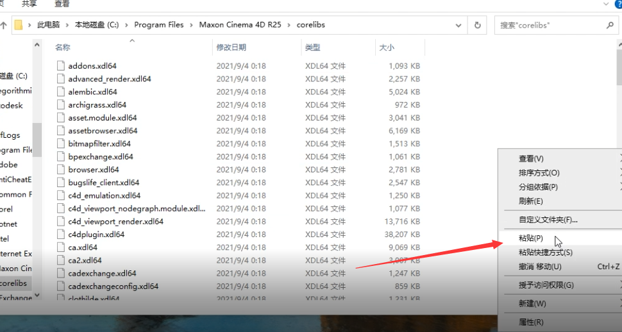The width and height of the screenshot is (622, 332).
Task: Click the bitmapfilter.xdl64 file icon
Action: [x=61, y=144]
